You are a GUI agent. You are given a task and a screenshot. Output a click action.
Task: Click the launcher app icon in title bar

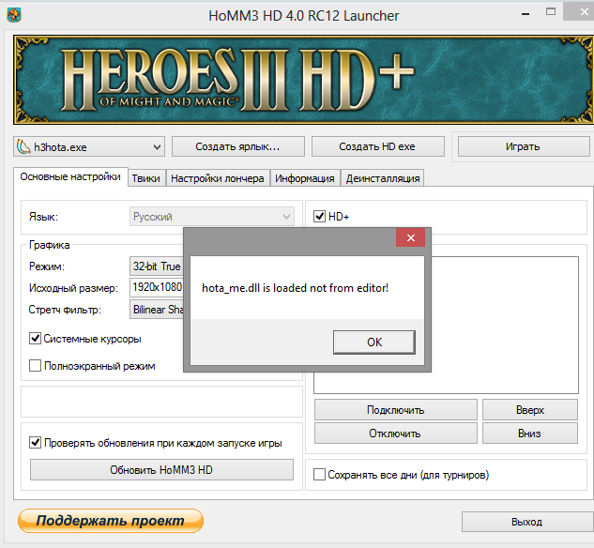[x=14, y=15]
